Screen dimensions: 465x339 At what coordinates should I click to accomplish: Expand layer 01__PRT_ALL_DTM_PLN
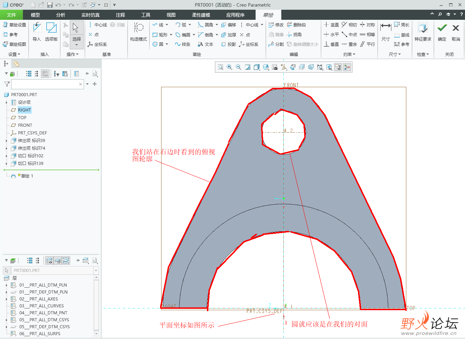click(x=7, y=285)
